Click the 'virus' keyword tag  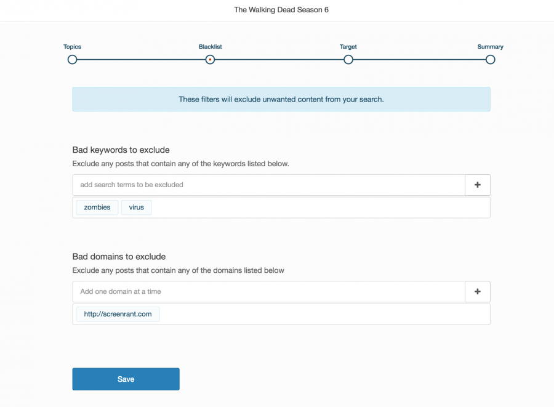[x=136, y=208]
